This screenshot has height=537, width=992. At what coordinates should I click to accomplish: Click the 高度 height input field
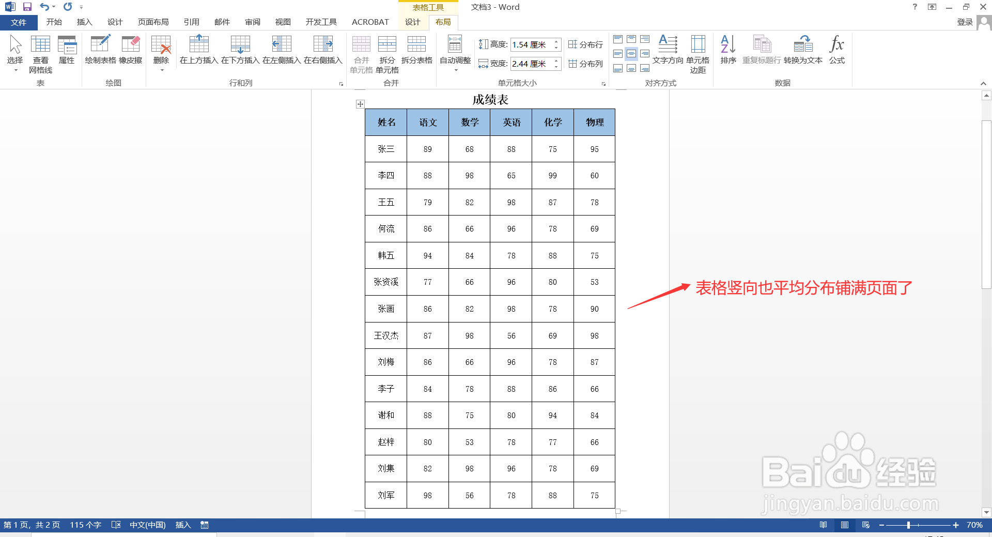pyautogui.click(x=531, y=45)
